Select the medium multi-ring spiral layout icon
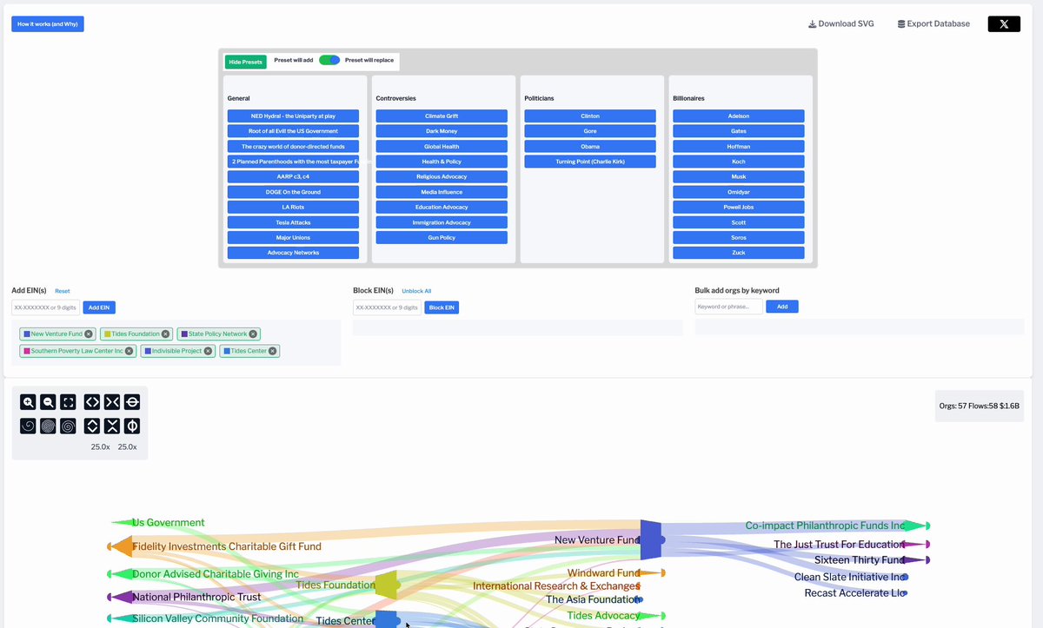1043x628 pixels. pyautogui.click(x=69, y=426)
